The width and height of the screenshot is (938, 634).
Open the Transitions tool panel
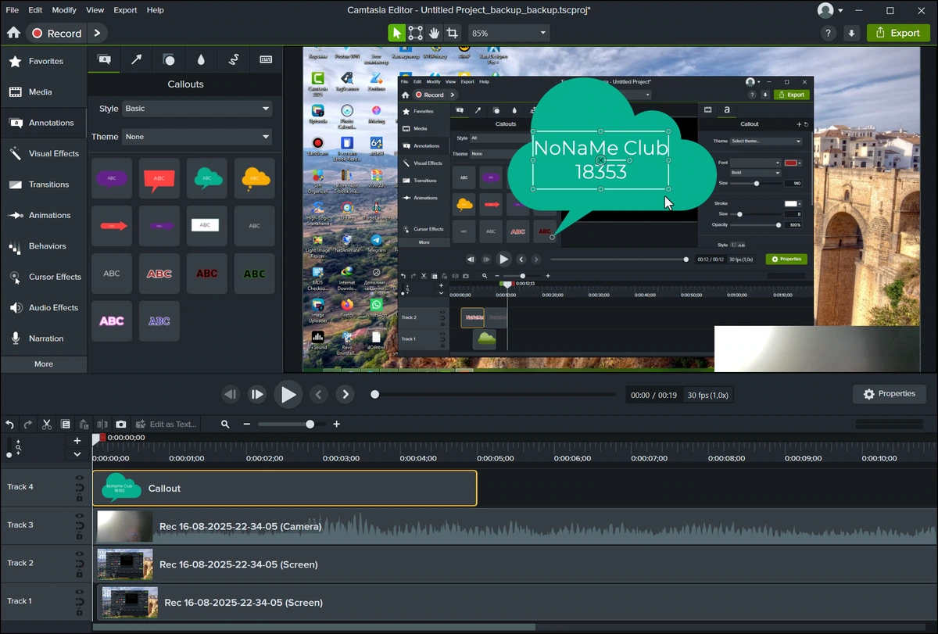coord(44,184)
